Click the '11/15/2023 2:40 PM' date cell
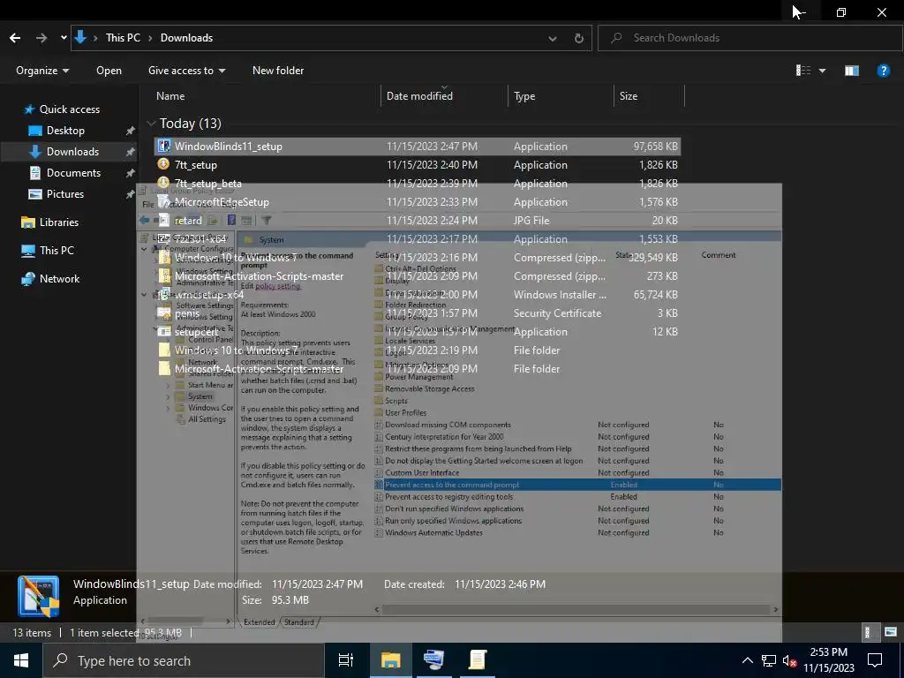This screenshot has height=678, width=904. pyautogui.click(x=432, y=165)
